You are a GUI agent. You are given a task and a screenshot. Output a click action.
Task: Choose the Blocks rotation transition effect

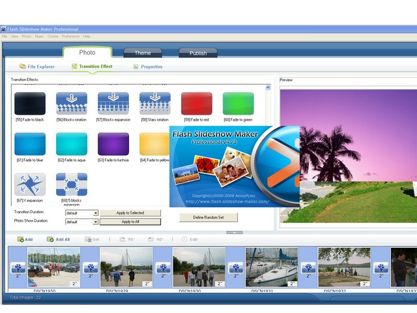tap(72, 104)
